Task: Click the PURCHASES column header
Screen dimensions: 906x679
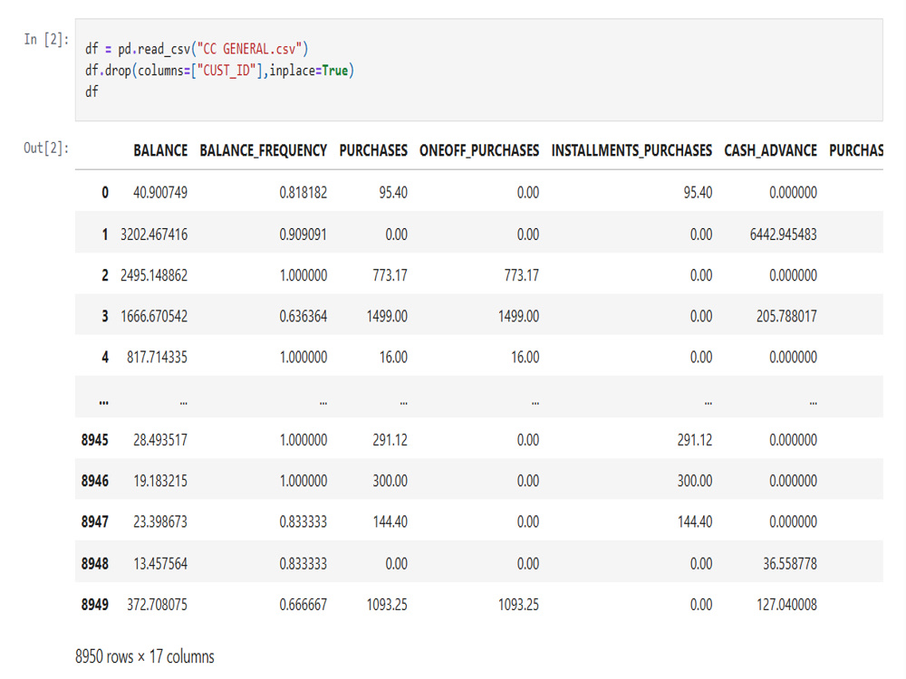Action: click(x=373, y=150)
